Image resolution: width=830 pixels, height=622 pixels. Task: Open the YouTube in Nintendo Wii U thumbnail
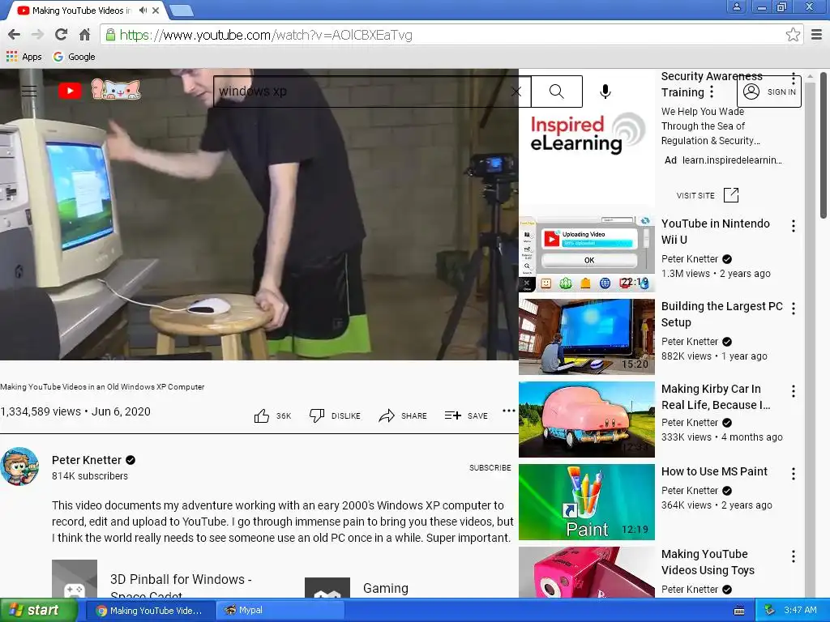click(x=587, y=253)
